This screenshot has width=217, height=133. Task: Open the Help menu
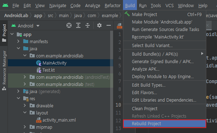203,6
